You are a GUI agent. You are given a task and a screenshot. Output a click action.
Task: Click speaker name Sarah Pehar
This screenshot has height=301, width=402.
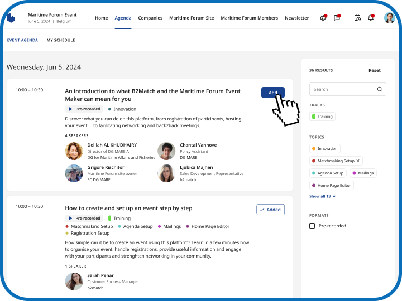[x=100, y=275]
